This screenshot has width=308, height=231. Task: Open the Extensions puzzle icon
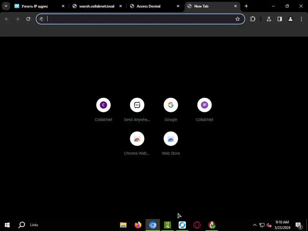tap(253, 19)
